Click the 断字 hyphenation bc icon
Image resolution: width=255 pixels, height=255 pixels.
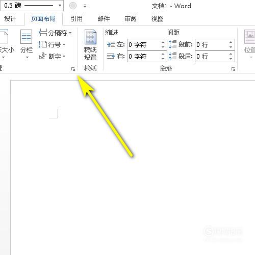coord(42,56)
